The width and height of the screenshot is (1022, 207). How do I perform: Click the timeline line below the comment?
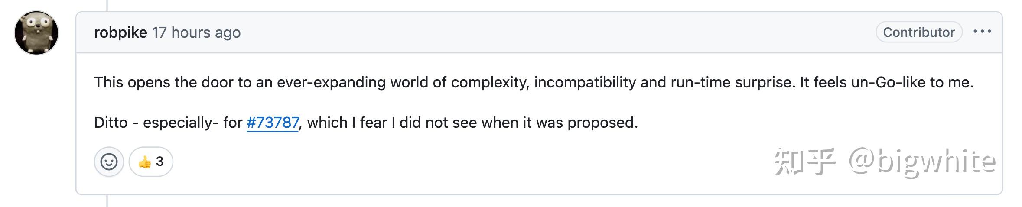pos(107,201)
